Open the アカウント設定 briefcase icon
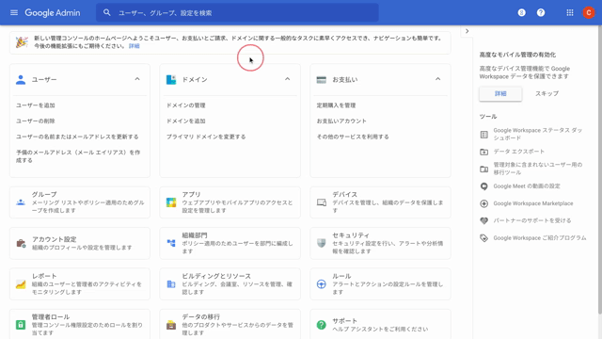Viewport: 602px width, 339px height. click(x=21, y=243)
